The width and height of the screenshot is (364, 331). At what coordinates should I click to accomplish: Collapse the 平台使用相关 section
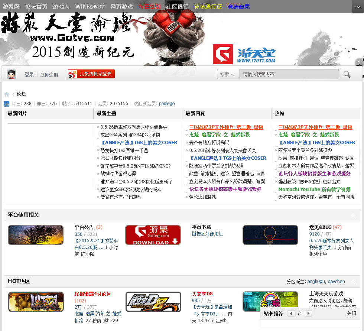353,215
